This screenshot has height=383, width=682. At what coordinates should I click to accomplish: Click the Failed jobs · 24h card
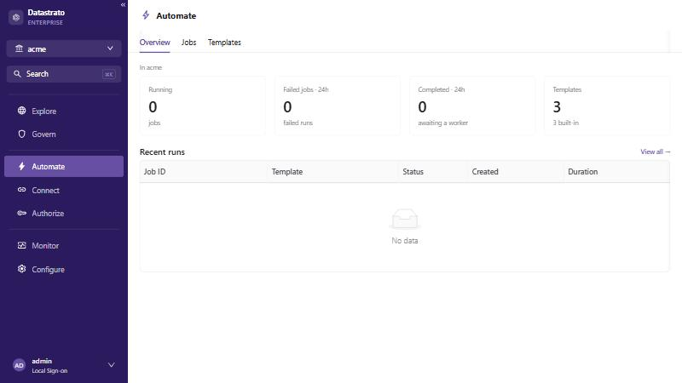[337, 106]
